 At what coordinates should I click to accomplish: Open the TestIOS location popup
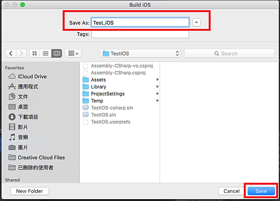coord(140,53)
